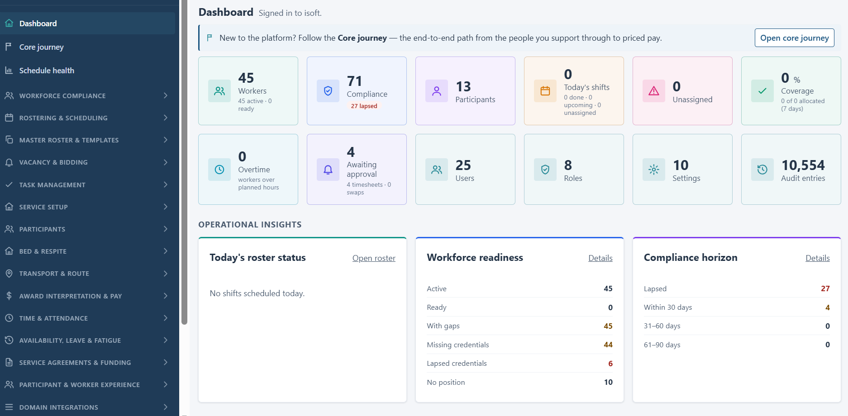
Task: Click the Overtime clock icon
Action: coord(219,170)
